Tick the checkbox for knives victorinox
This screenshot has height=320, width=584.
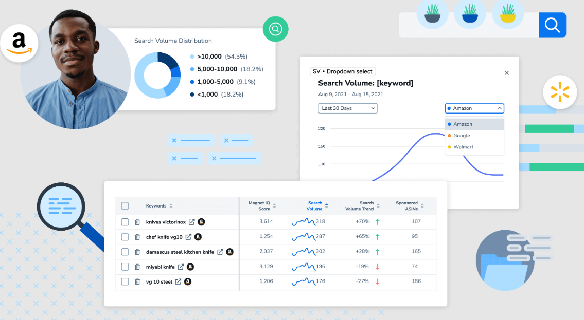pyautogui.click(x=125, y=222)
